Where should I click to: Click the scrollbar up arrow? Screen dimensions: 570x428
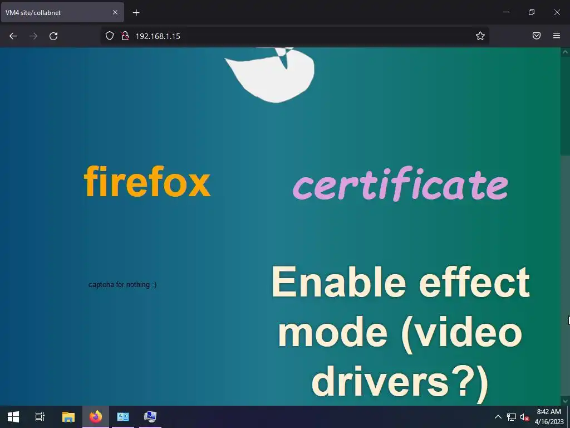tap(565, 52)
